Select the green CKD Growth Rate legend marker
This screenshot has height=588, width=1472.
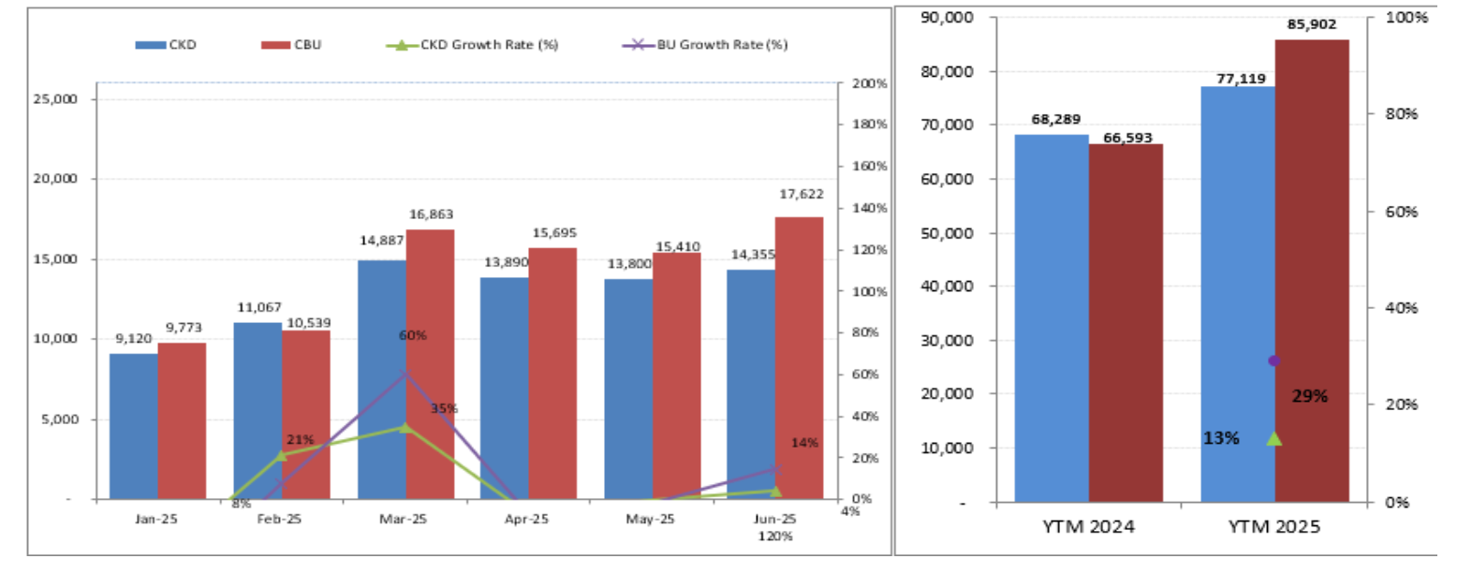point(401,45)
